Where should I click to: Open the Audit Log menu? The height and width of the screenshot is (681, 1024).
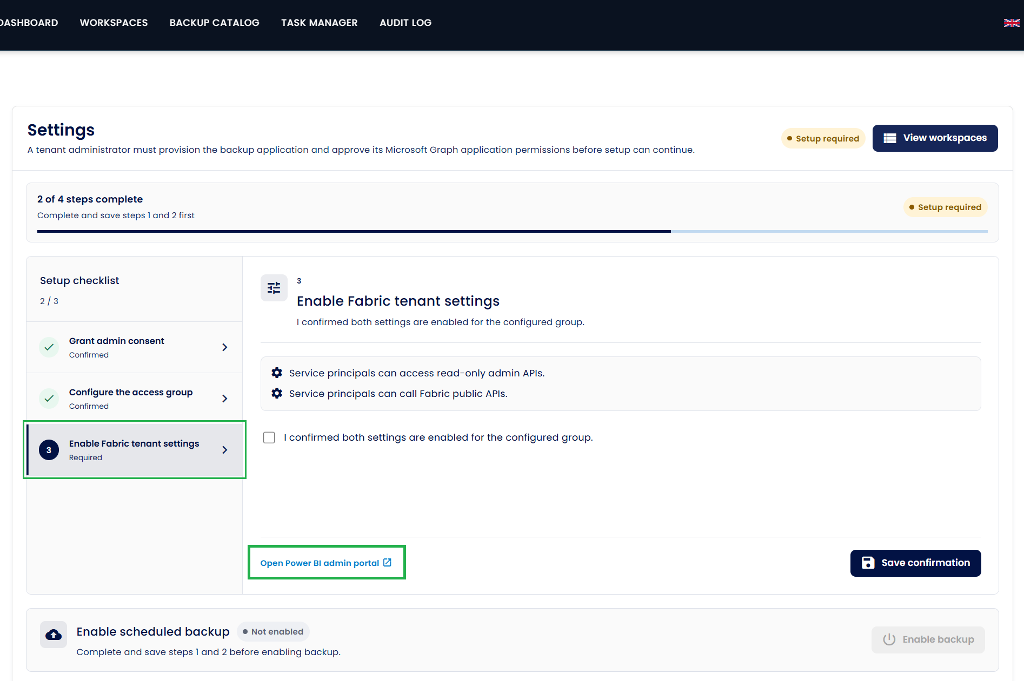tap(405, 23)
